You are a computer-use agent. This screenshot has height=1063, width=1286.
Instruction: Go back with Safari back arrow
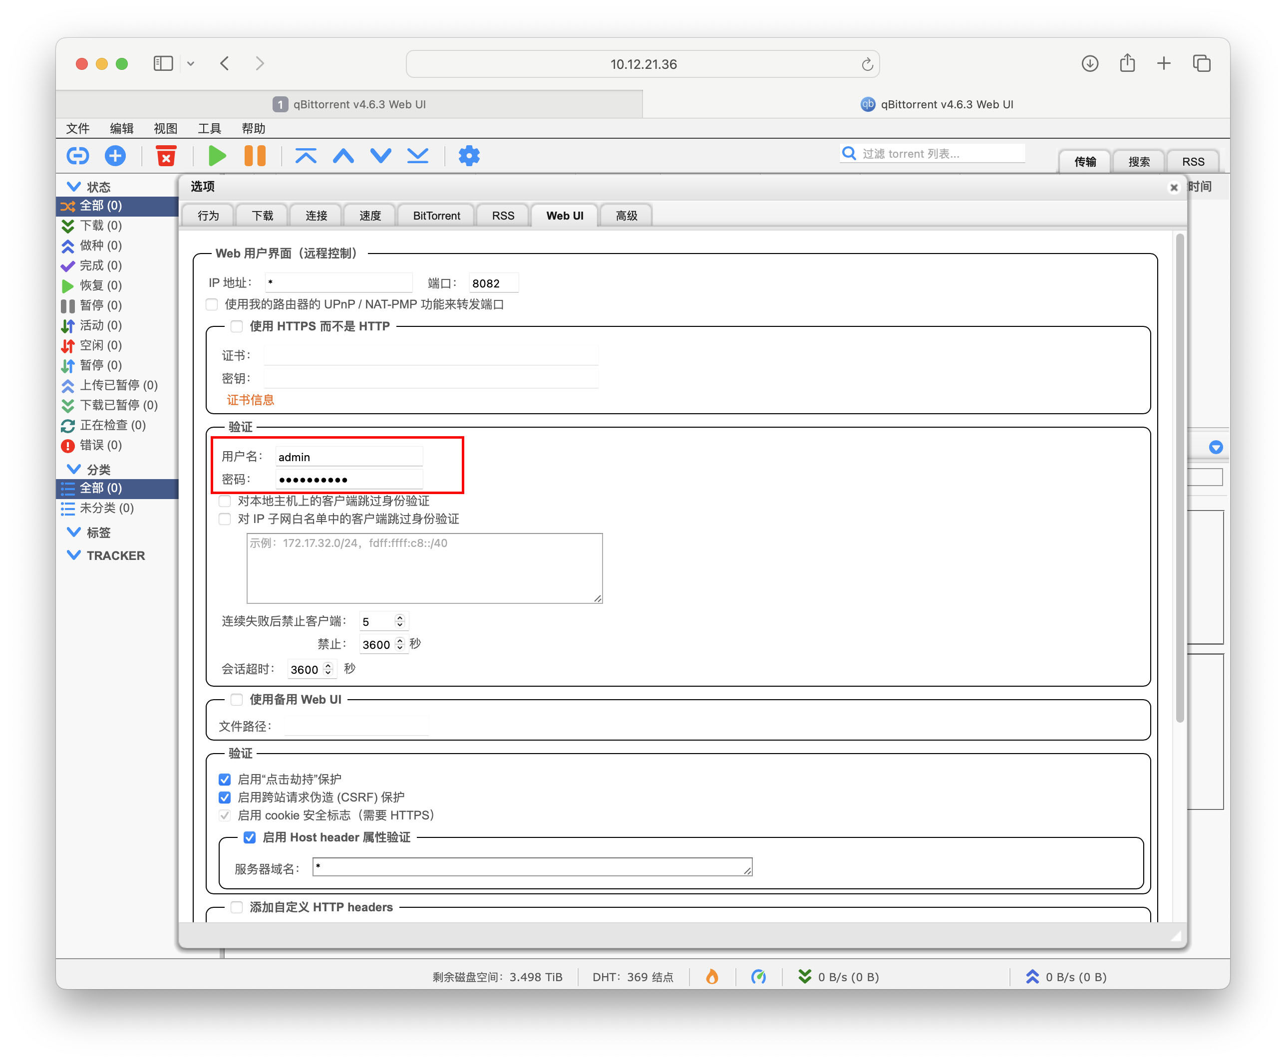pos(224,64)
